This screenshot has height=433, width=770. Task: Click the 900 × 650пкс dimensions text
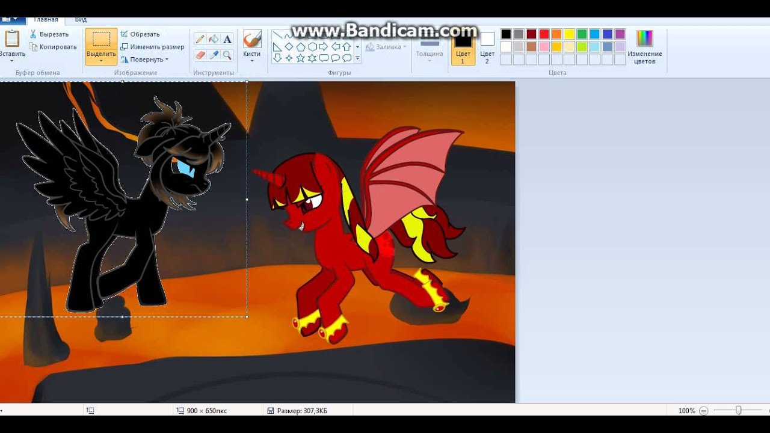point(206,411)
